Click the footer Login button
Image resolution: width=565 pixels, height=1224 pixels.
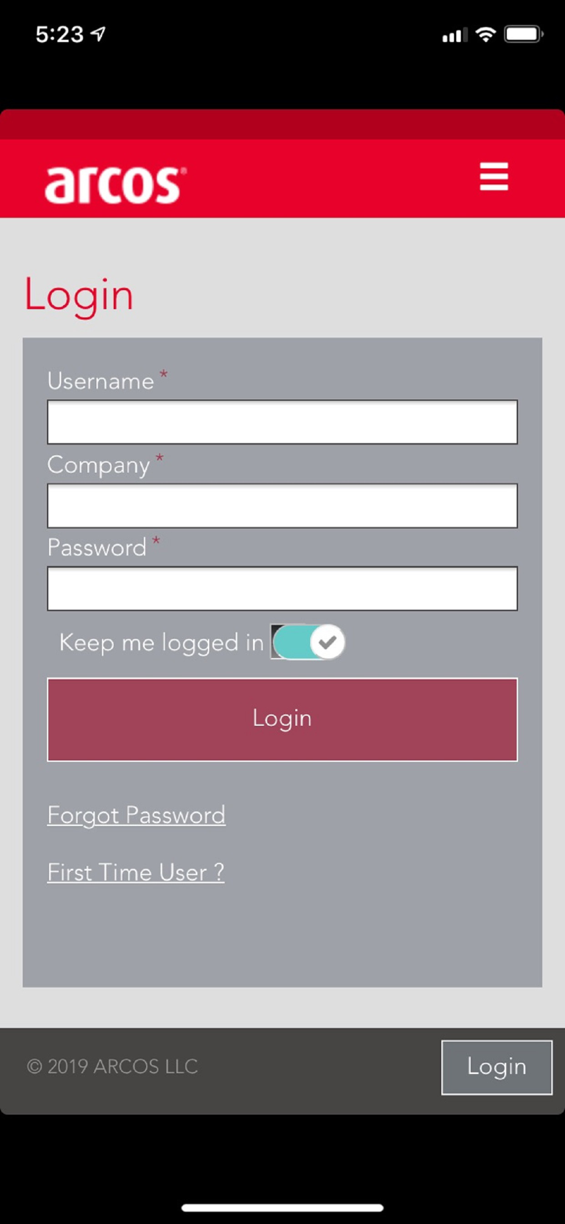coord(497,1067)
